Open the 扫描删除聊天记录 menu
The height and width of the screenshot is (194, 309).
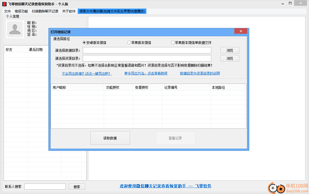tap(45, 11)
